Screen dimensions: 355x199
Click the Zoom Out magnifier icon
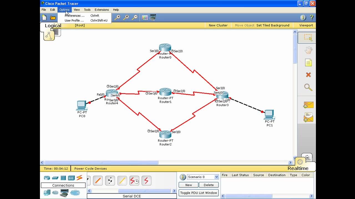(135, 17)
